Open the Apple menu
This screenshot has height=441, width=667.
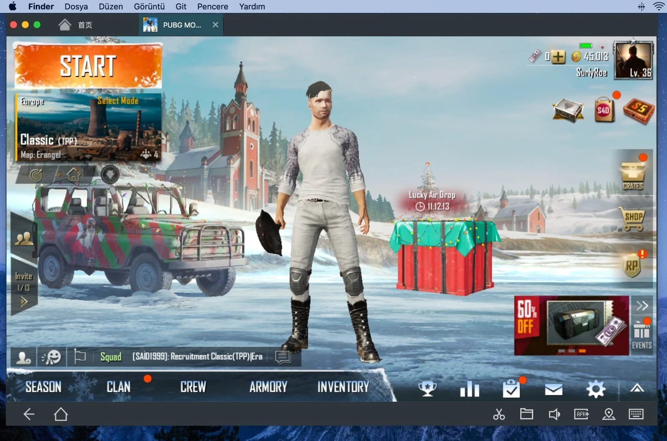click(x=13, y=6)
